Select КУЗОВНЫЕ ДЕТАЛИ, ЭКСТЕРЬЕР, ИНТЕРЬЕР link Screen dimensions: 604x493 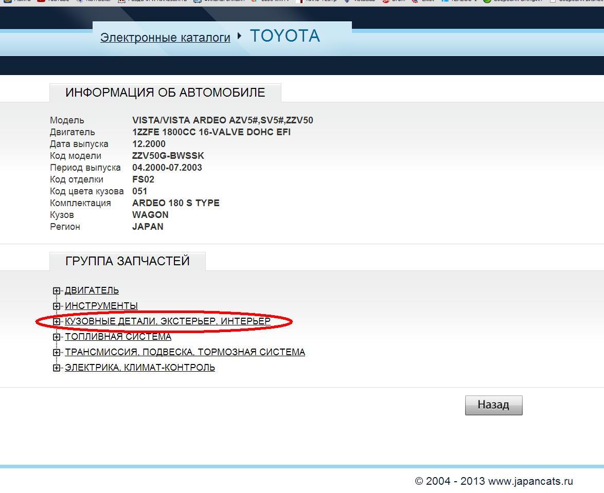(x=167, y=321)
